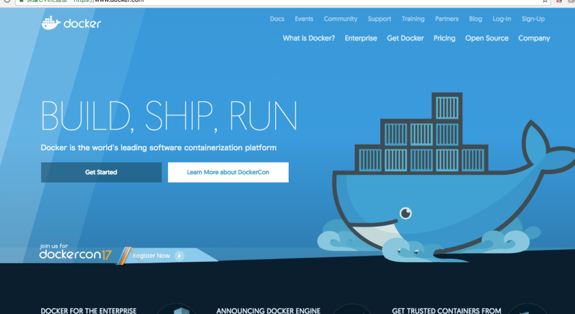Click Learn More about DockerCon button
Screen dimensions: 575x314
[x=228, y=172]
